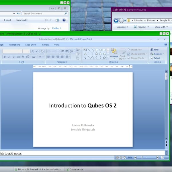The image size is (172, 172).
Task: Insert a Text Box shape
Action: point(85,50)
